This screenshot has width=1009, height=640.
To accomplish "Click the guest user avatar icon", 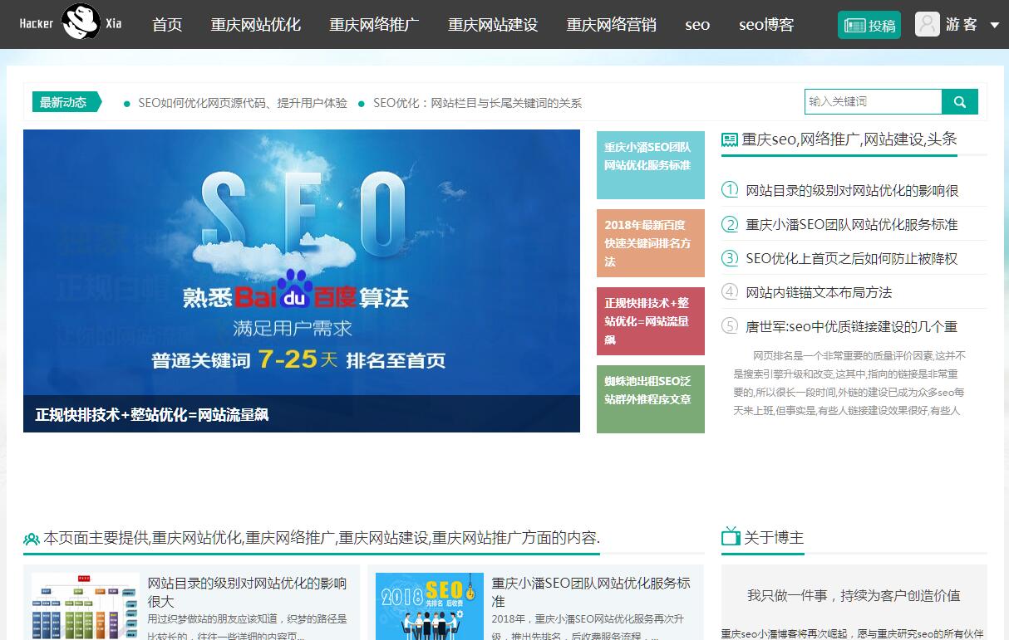I will pyautogui.click(x=928, y=24).
